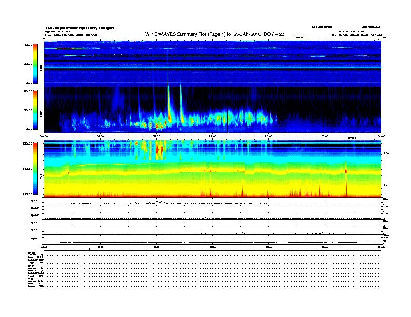The width and height of the screenshot is (411, 317).
Task: Click the WIND/WAVES Summary Plot title
Action: (215, 34)
